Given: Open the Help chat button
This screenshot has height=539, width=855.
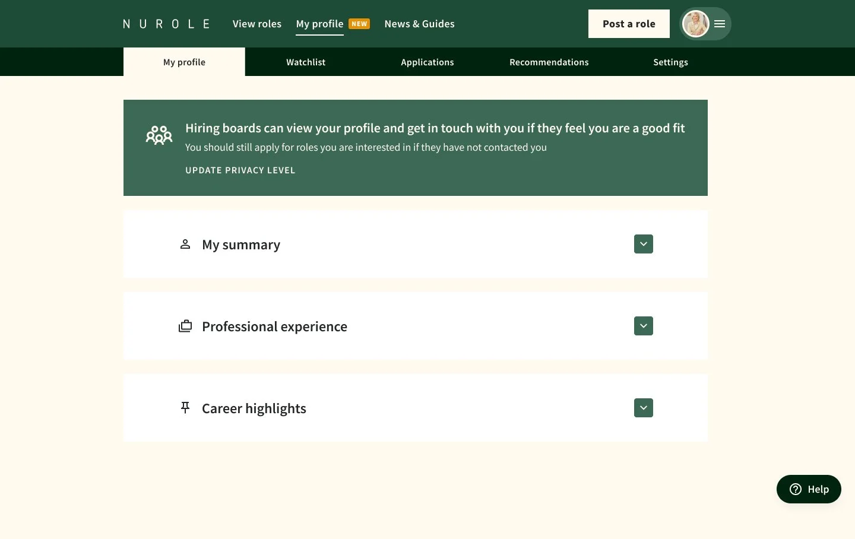Looking at the screenshot, I should click(x=809, y=489).
